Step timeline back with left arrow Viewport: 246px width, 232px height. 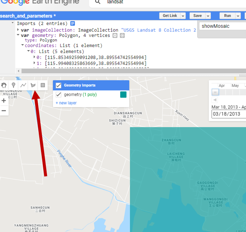(x=215, y=100)
